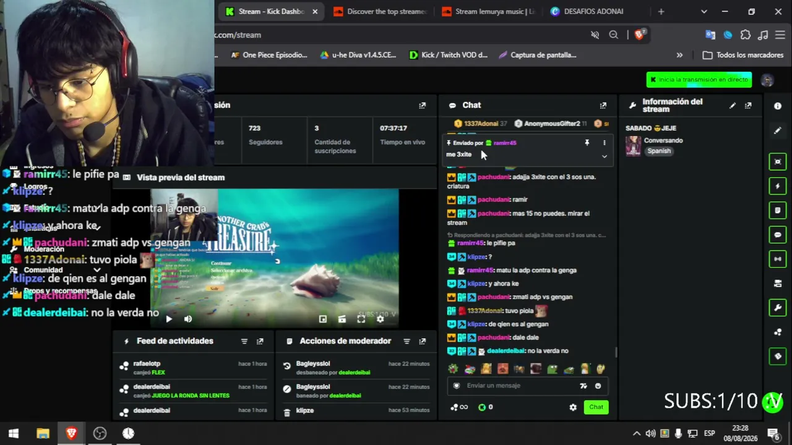Click the Brave Shields icon in address bar
This screenshot has width=792, height=445.
[x=640, y=35]
